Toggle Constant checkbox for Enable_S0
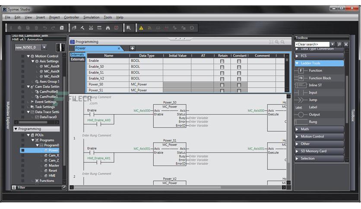The image size is (361, 209). (x=239, y=67)
